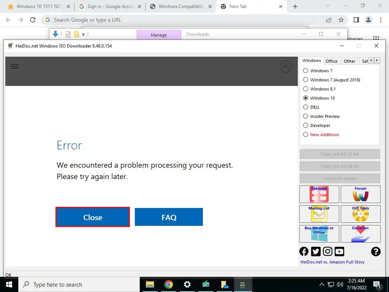Open Chrome from the taskbar
389x292 pixels.
coord(168,284)
